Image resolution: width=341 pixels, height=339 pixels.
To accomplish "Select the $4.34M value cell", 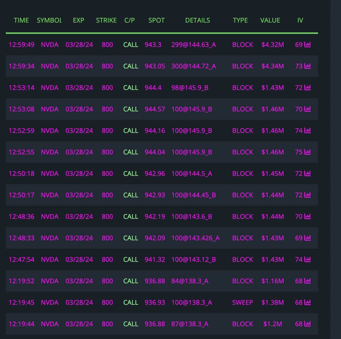I will click(x=273, y=66).
